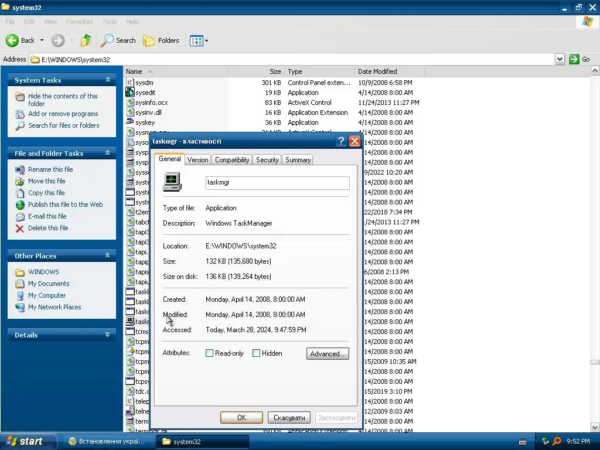Select the sysinv.dll file icon
The width and height of the screenshot is (600, 450).
pyautogui.click(x=130, y=112)
